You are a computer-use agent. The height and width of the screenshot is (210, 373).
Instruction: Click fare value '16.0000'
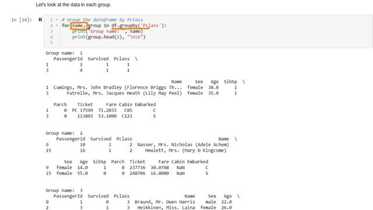160,173
